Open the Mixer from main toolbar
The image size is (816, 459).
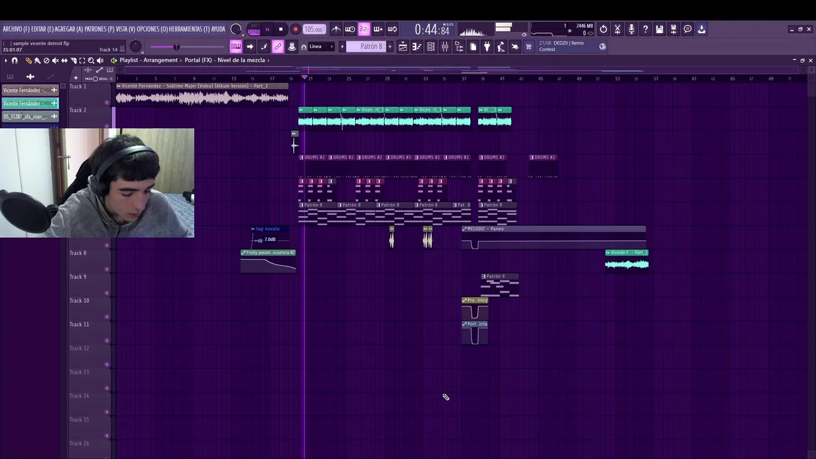[445, 47]
